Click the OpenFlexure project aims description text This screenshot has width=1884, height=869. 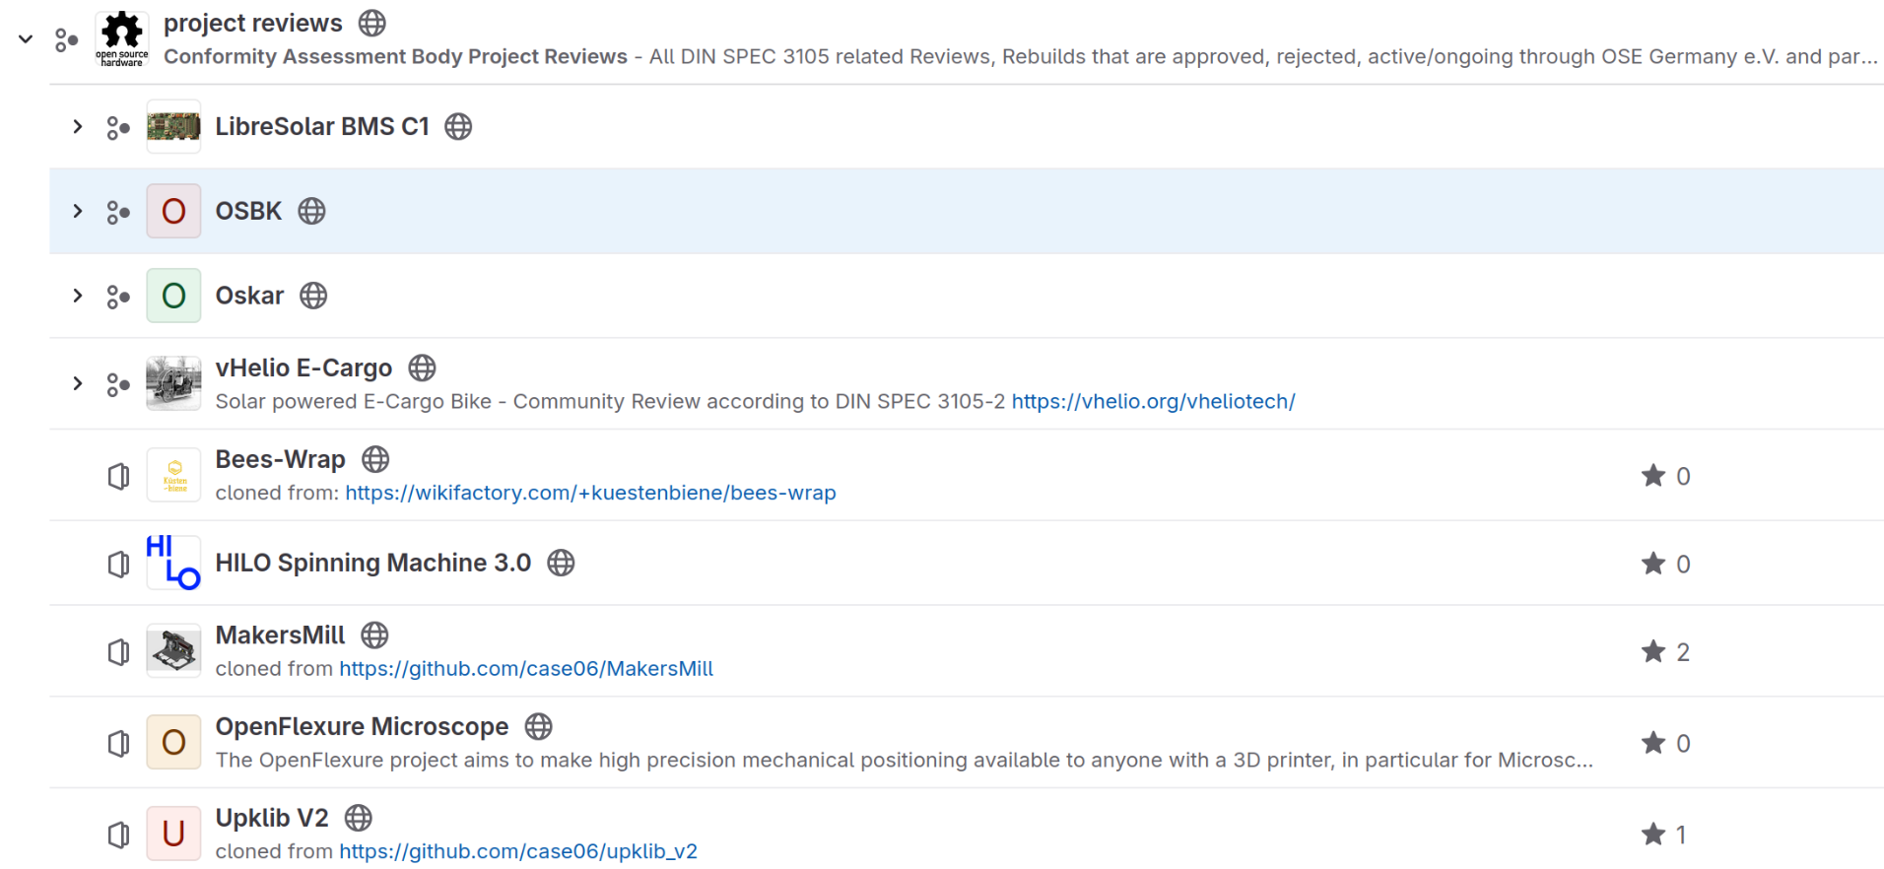904,760
